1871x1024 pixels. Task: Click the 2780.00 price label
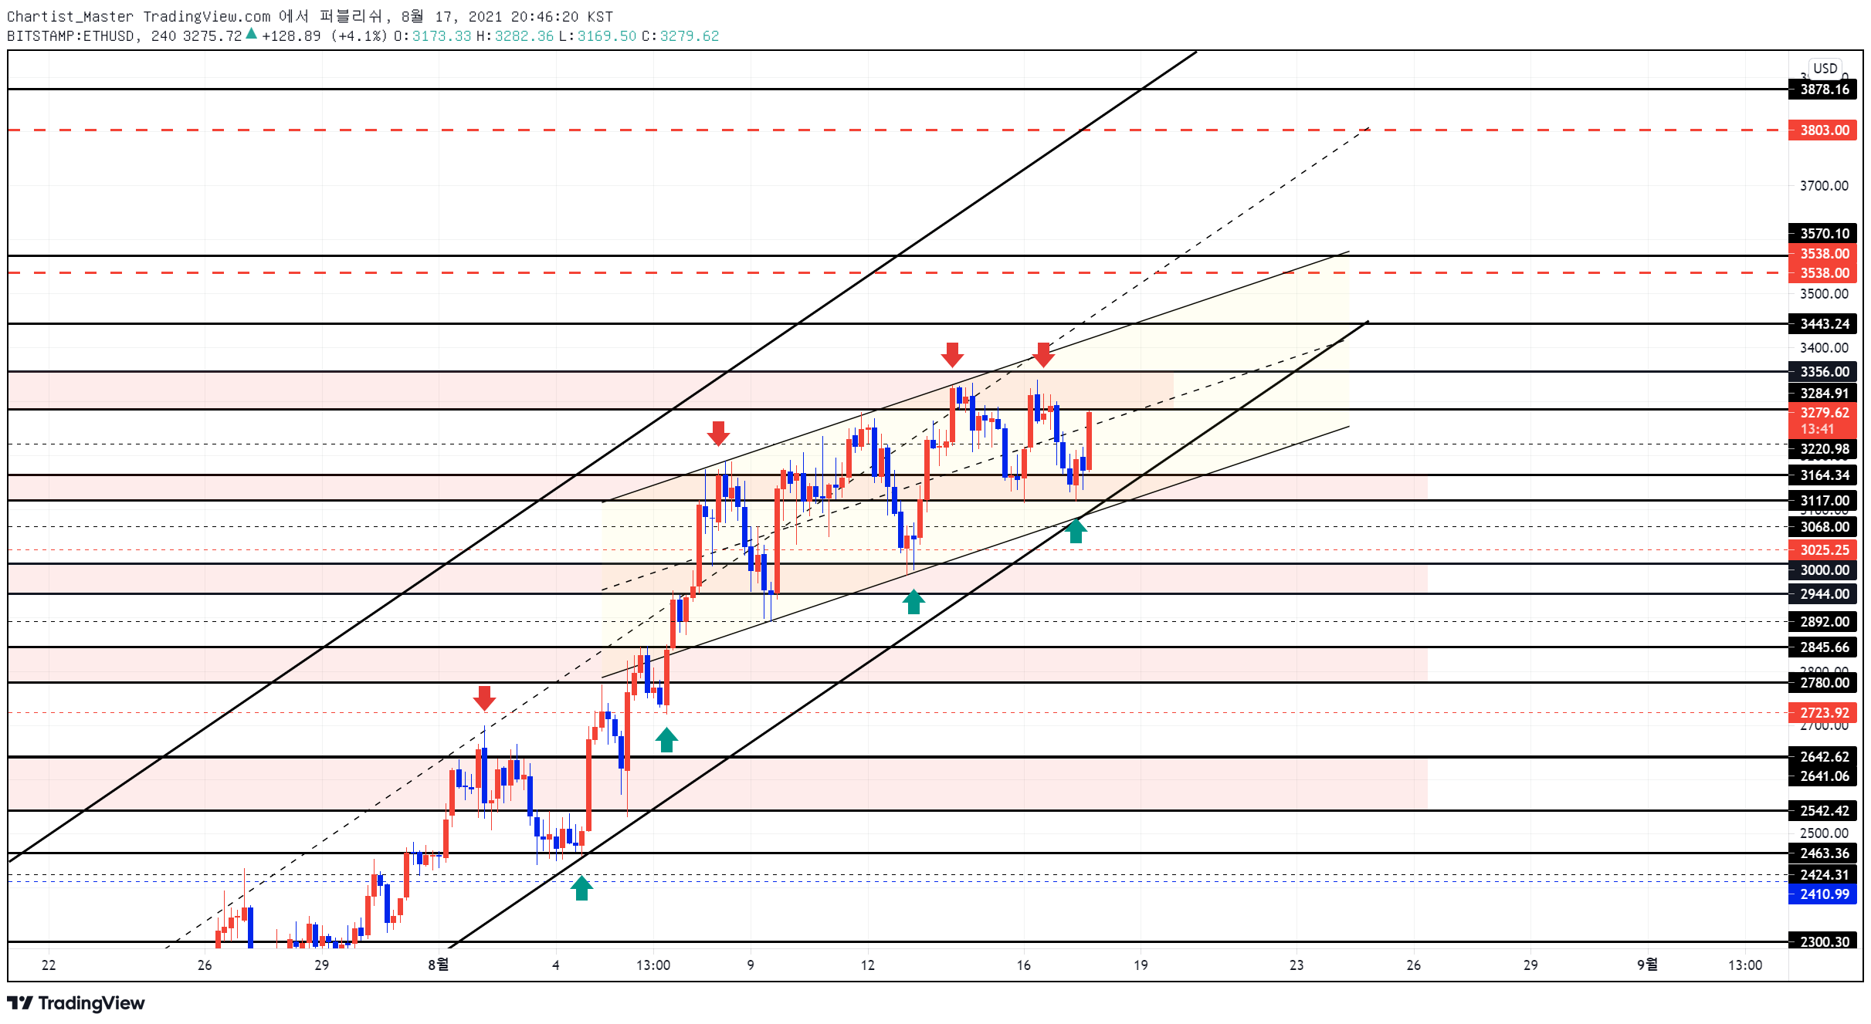1823,683
